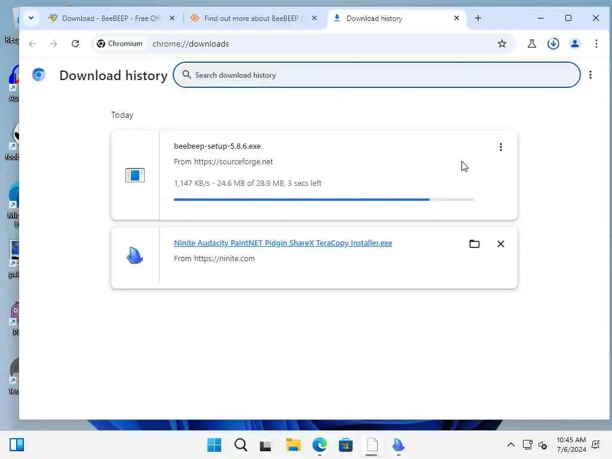The width and height of the screenshot is (612, 459).
Task: Open Microsoft Store from the taskbar
Action: 345,445
